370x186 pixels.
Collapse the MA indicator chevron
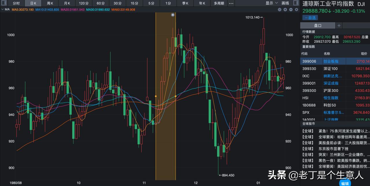(2, 10)
